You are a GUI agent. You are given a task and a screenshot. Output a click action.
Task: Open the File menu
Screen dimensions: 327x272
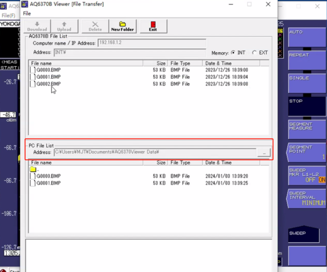(27, 14)
